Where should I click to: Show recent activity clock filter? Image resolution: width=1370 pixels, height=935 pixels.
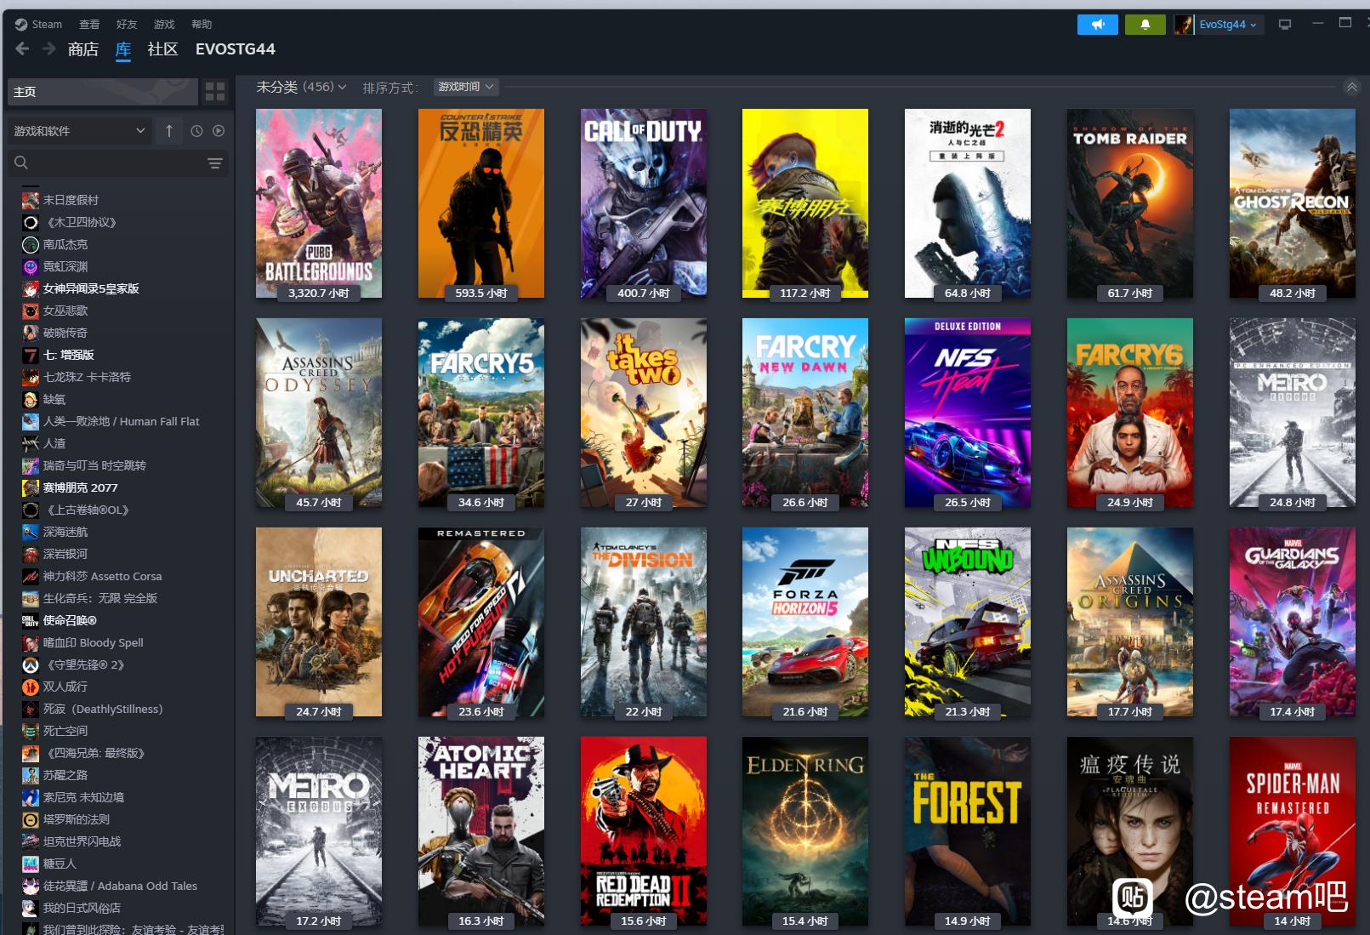tap(196, 131)
